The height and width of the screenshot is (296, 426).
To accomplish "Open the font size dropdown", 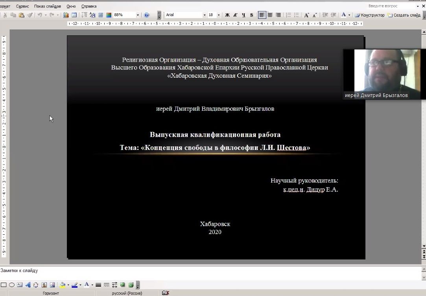I will pos(218,15).
